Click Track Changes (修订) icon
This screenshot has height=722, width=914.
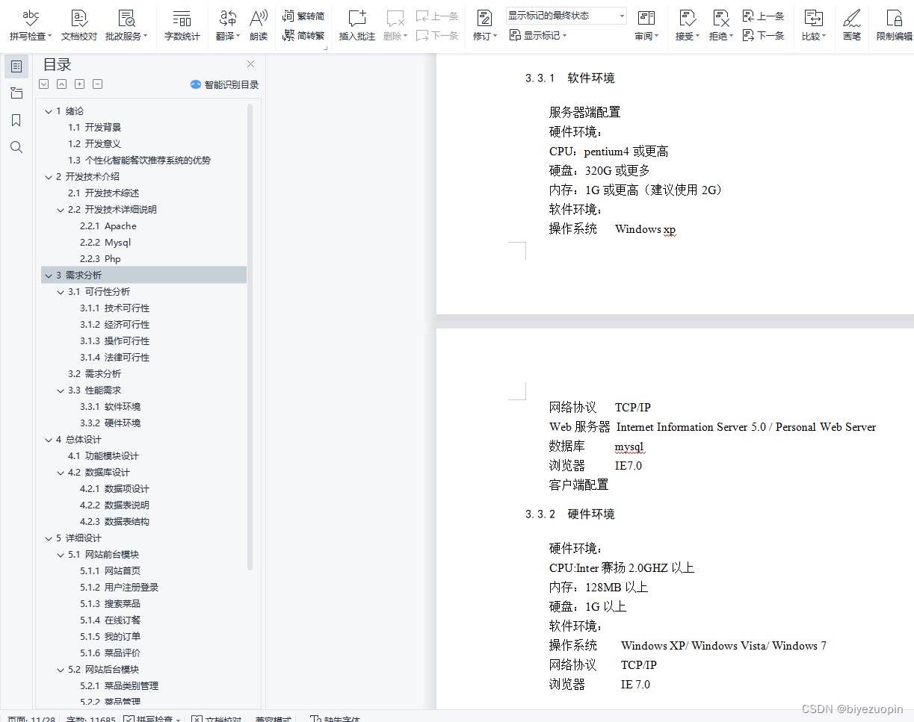(x=484, y=19)
